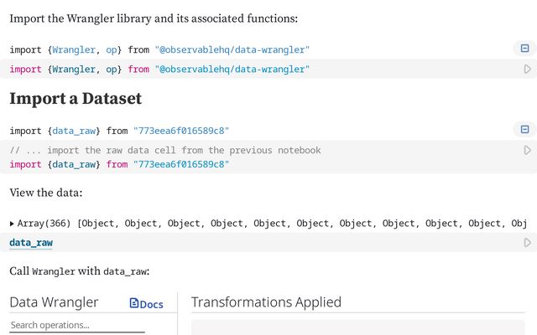Click the pinned Wrangler import output line
Viewport: 537px width, 335px height.
(159, 50)
